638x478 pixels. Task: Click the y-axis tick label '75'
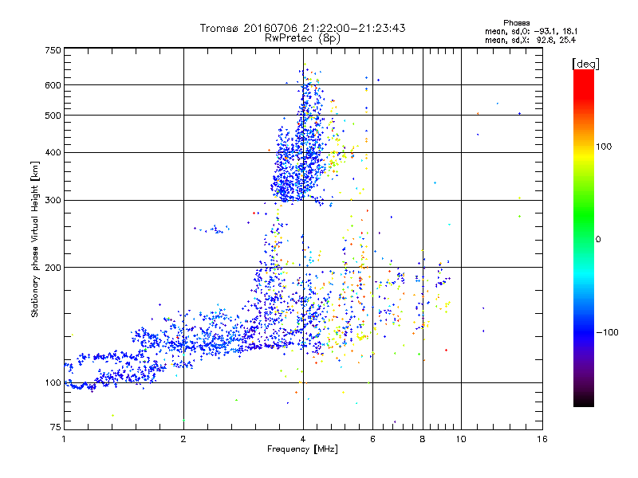pos(56,427)
